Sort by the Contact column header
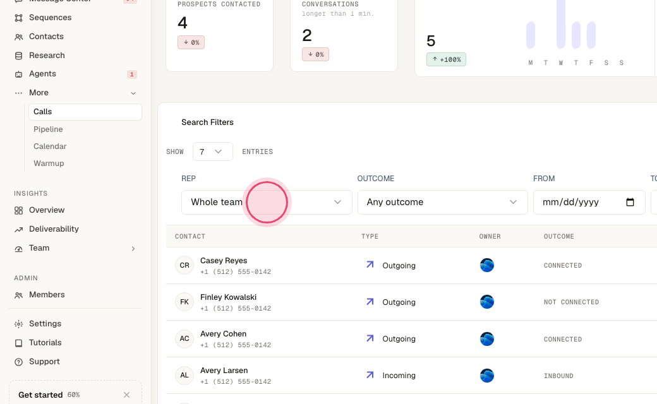Image resolution: width=657 pixels, height=404 pixels. click(190, 237)
